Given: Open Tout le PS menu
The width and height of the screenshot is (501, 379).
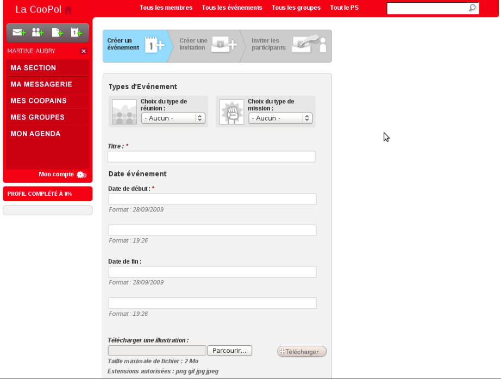Looking at the screenshot, I should tap(344, 8).
